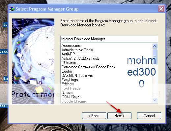This screenshot has width=171, height=131.
Task: Click the list scroll up arrow
Action: (155, 46)
